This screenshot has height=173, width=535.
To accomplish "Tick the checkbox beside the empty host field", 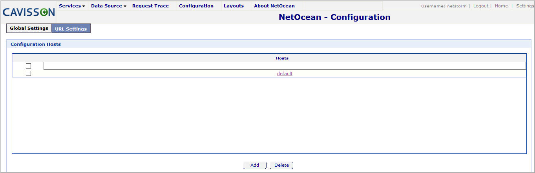I will click(28, 66).
